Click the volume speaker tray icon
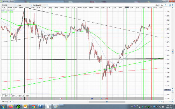This screenshot has height=109, width=175. (151, 107)
